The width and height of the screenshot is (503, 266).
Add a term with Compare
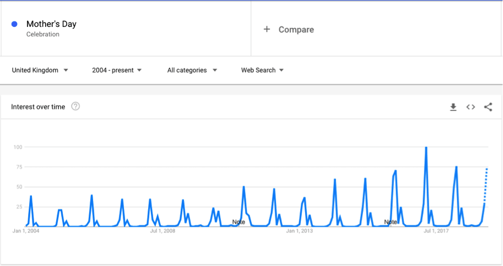296,30
